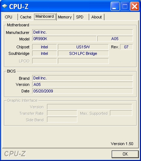141x161 pixels.
Task: Open the About tab
Action: tap(97, 17)
